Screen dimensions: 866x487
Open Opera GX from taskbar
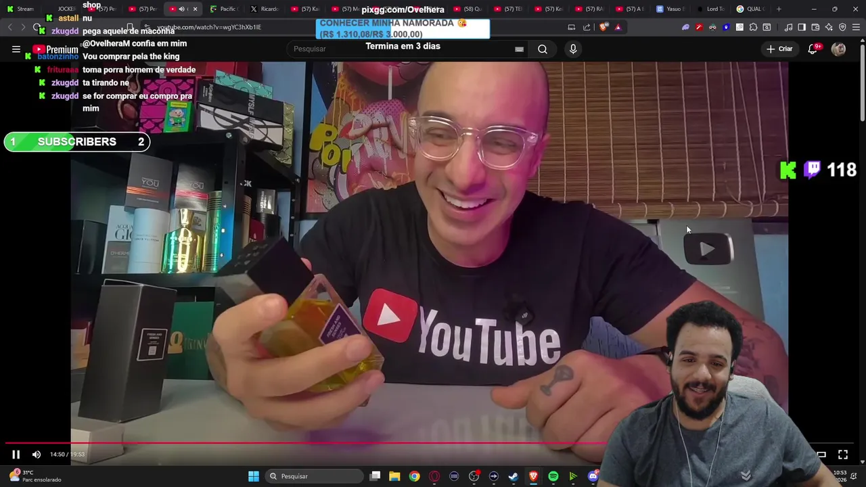coord(434,476)
